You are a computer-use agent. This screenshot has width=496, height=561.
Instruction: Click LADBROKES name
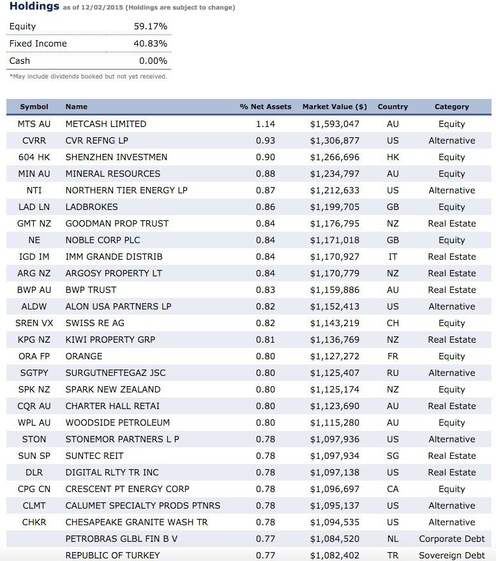pos(92,207)
